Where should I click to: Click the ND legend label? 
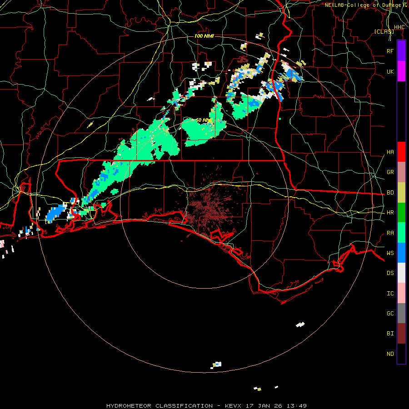click(x=390, y=354)
